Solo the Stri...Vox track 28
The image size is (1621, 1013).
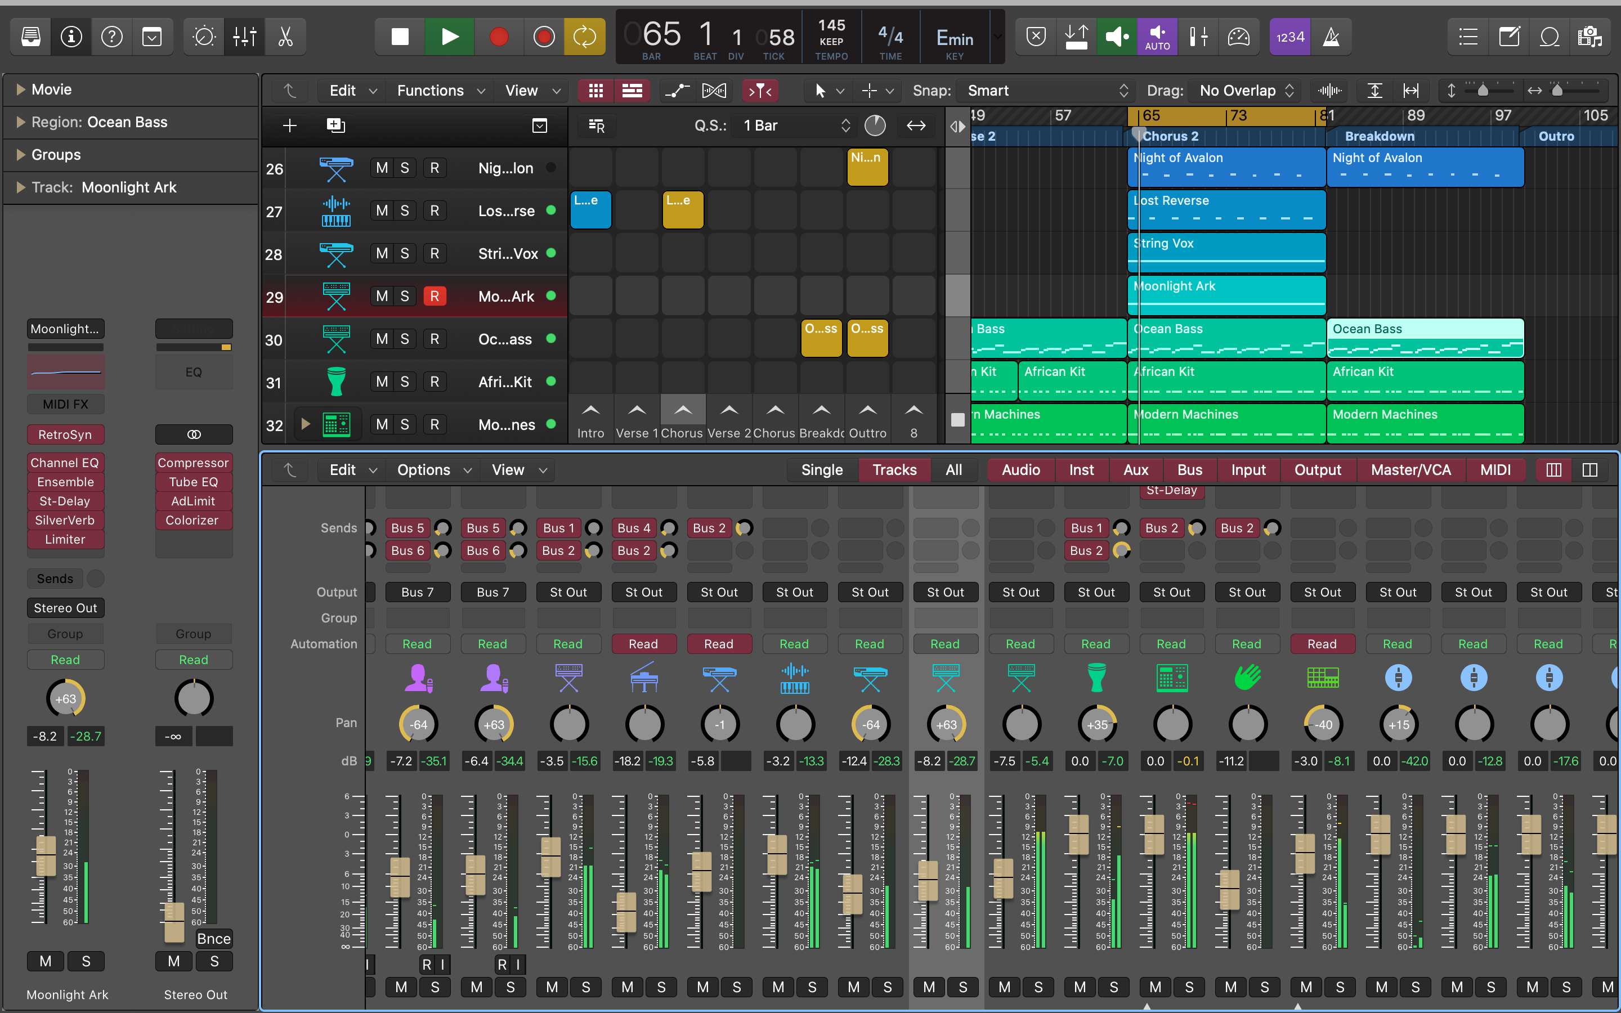pyautogui.click(x=405, y=253)
